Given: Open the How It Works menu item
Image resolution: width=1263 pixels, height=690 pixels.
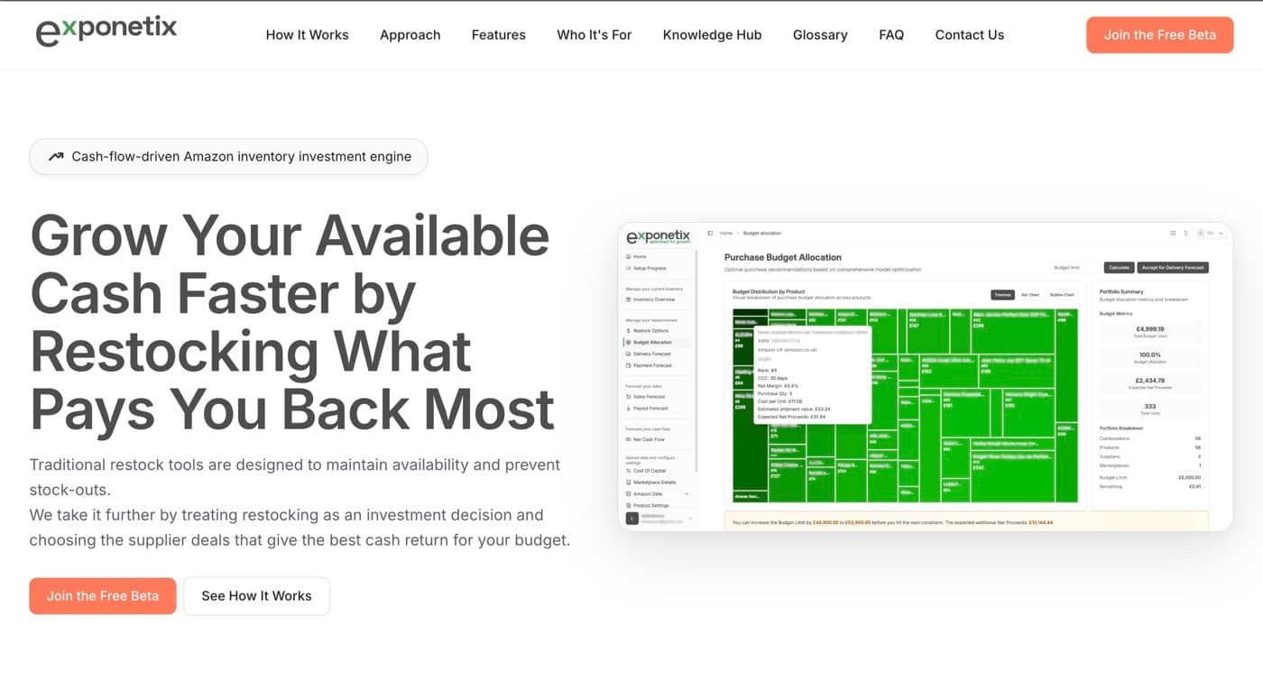Looking at the screenshot, I should pos(307,34).
